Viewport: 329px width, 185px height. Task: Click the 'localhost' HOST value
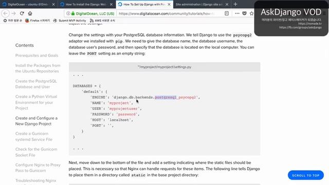point(119,120)
